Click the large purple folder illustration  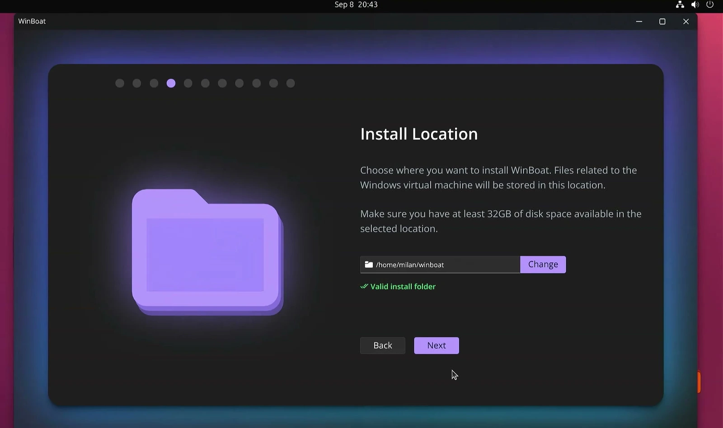(207, 252)
